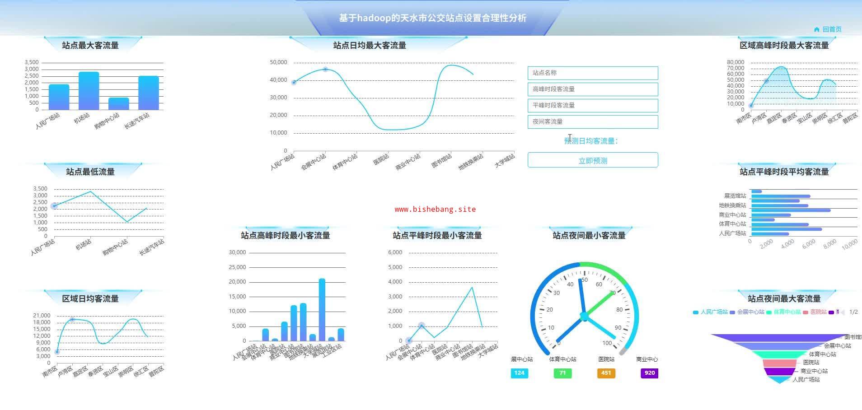Focus the 高峰时段客流量 input box
This screenshot has height=410, width=862.
(593, 89)
